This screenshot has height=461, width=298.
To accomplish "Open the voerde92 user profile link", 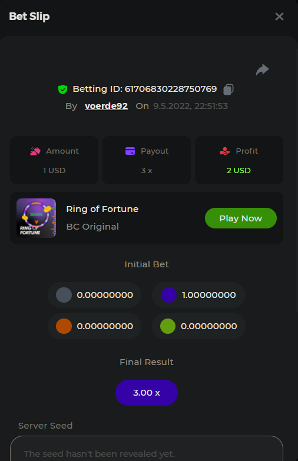I will (106, 106).
